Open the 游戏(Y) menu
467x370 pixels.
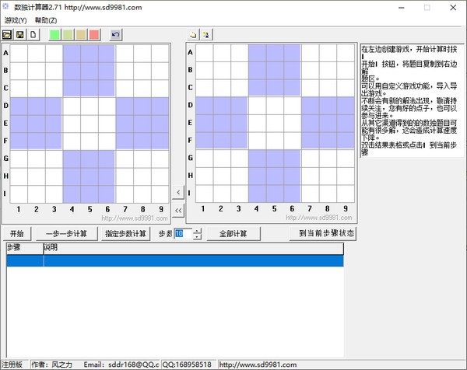pos(16,20)
